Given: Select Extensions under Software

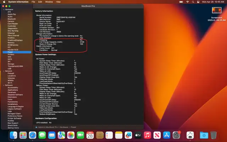Looking at the screenshot, I should (x=12, y=97).
